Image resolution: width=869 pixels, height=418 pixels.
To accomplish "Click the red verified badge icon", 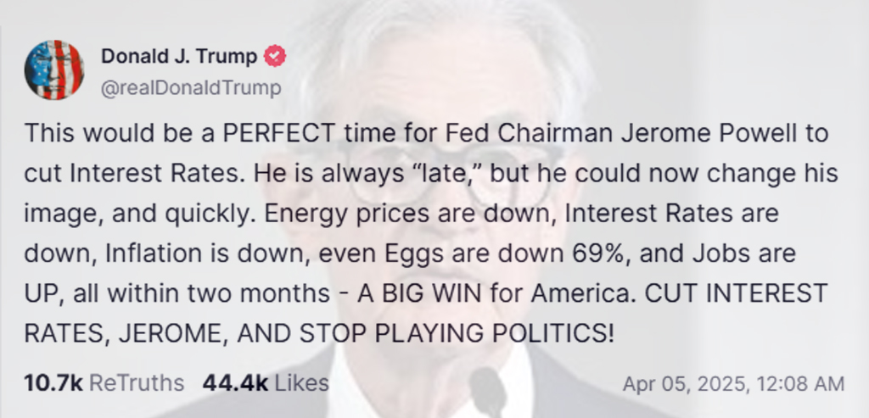I will 276,57.
